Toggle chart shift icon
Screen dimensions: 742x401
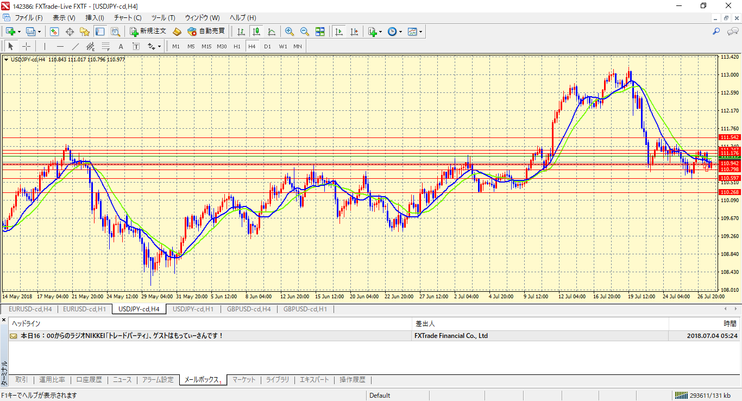[x=354, y=32]
